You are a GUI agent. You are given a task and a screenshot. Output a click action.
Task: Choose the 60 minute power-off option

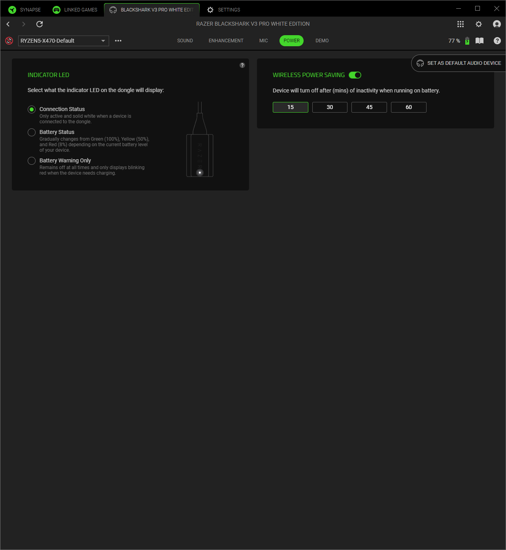click(408, 107)
